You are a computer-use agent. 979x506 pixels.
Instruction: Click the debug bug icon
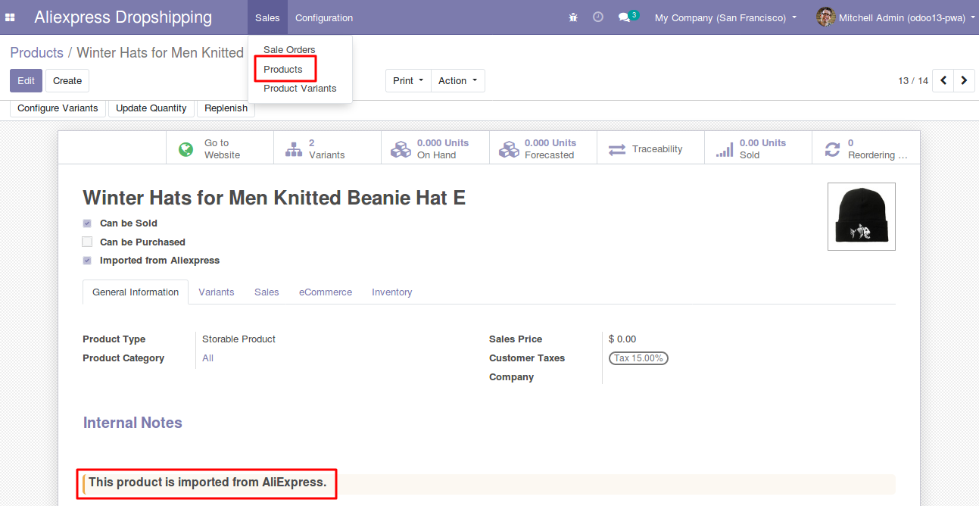point(573,17)
